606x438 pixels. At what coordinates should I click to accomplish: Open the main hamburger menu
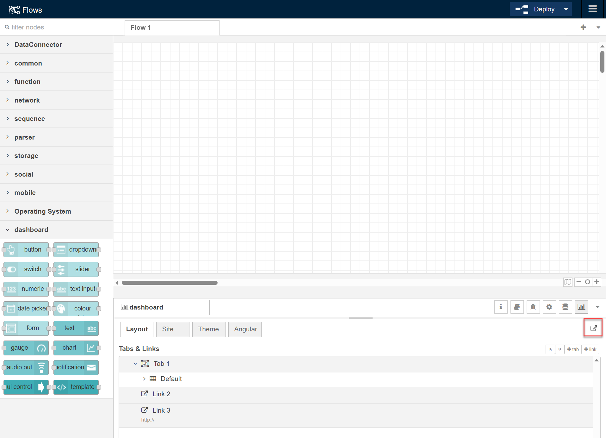[593, 9]
